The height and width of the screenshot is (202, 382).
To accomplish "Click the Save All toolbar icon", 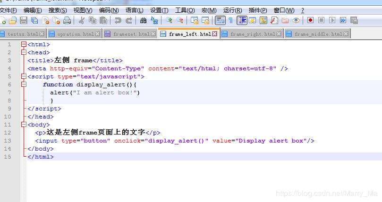I will pyautogui.click(x=34, y=20).
